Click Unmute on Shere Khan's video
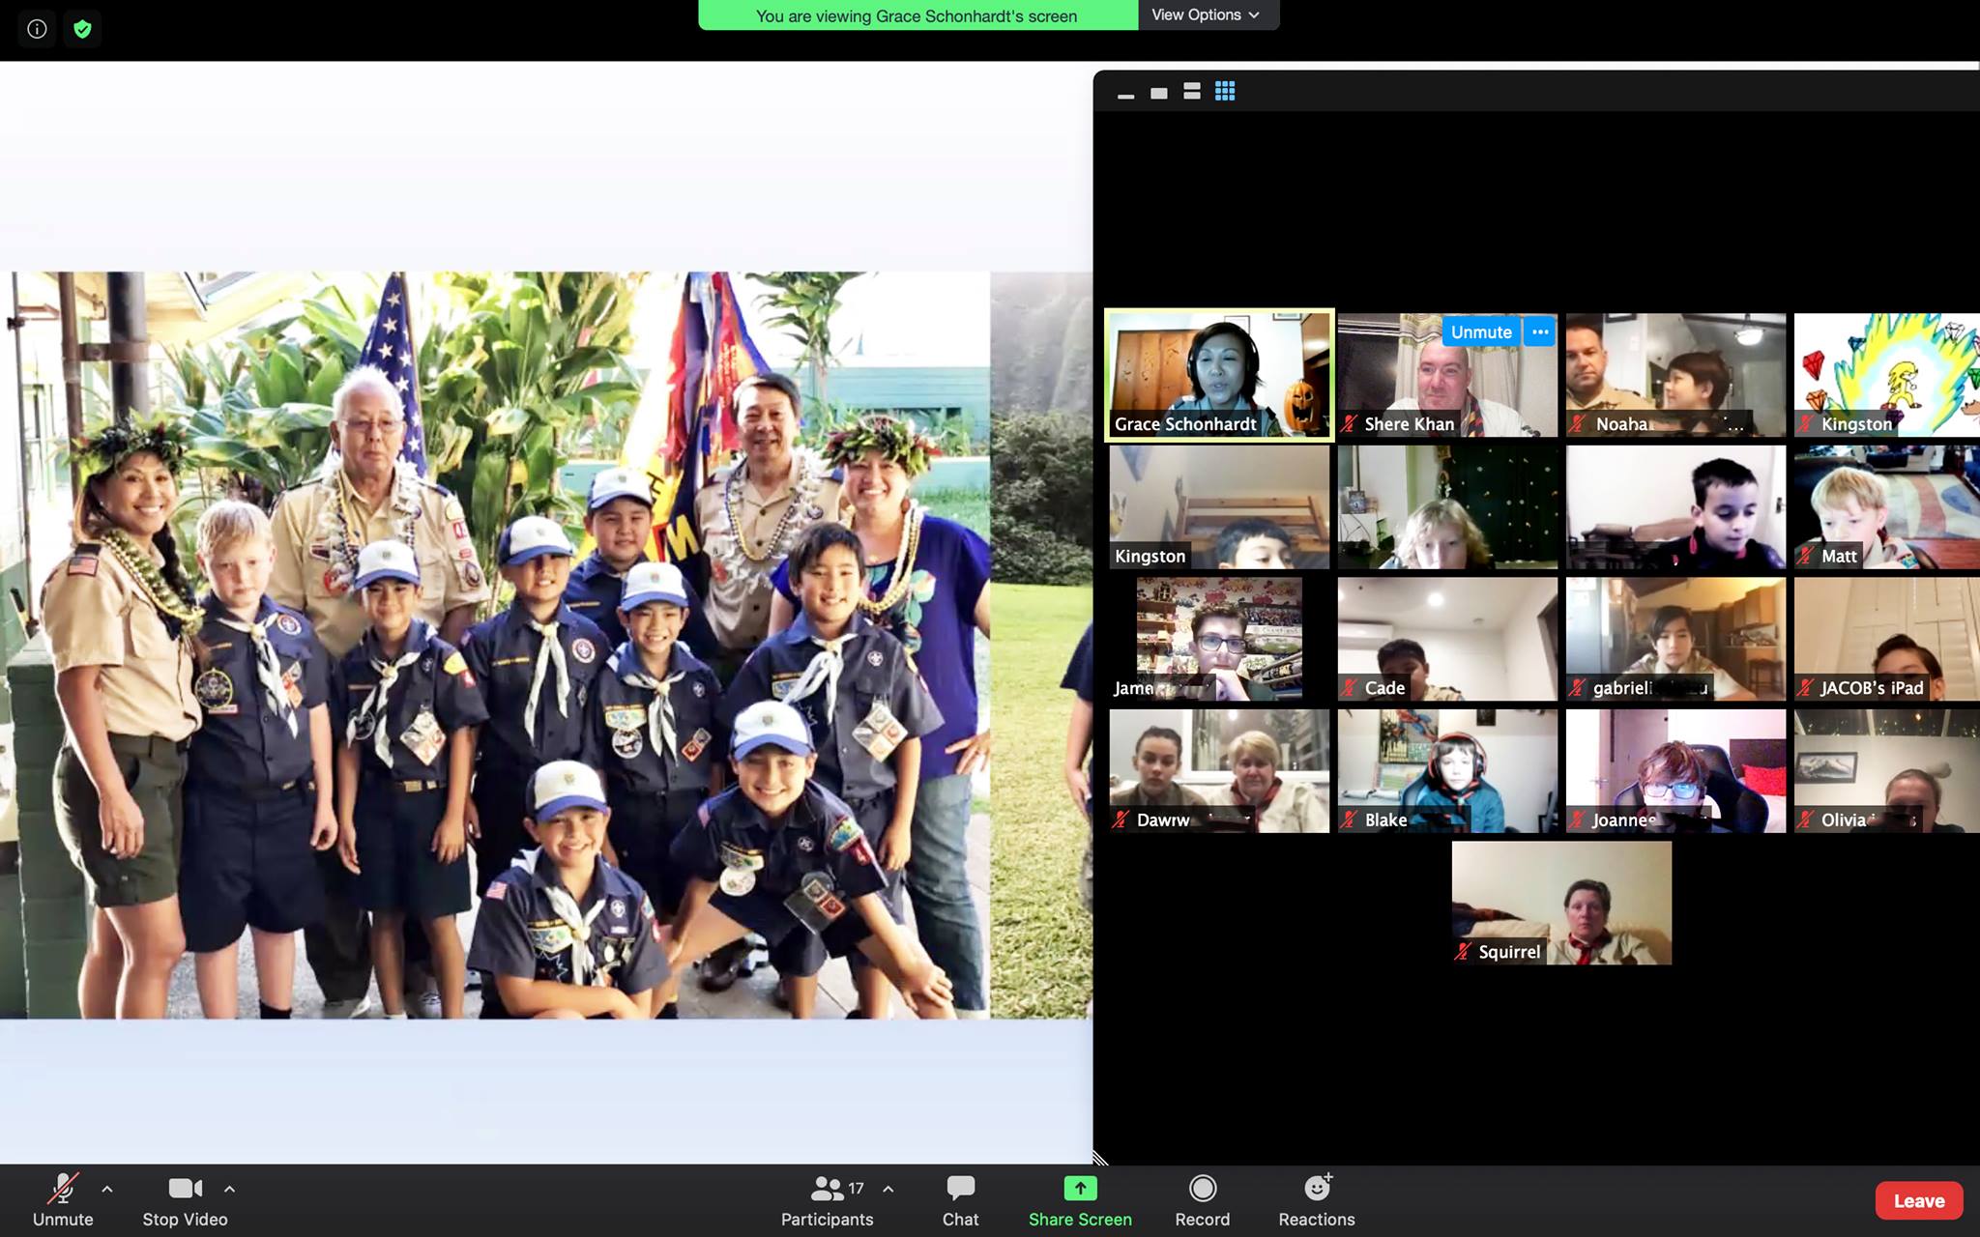The width and height of the screenshot is (1980, 1237). tap(1480, 331)
